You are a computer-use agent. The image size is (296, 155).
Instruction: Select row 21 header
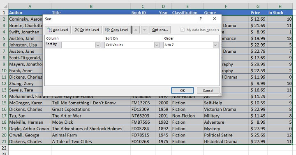click(4, 141)
